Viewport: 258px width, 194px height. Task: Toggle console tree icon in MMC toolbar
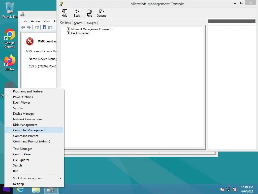click(37, 28)
